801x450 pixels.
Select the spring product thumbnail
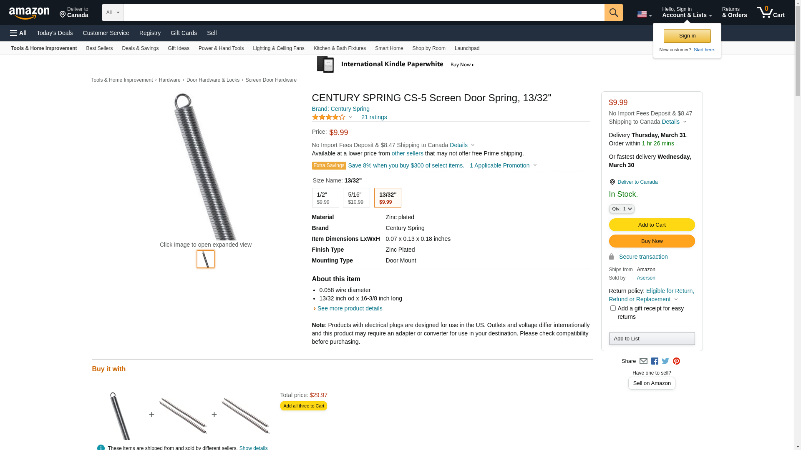click(x=206, y=259)
